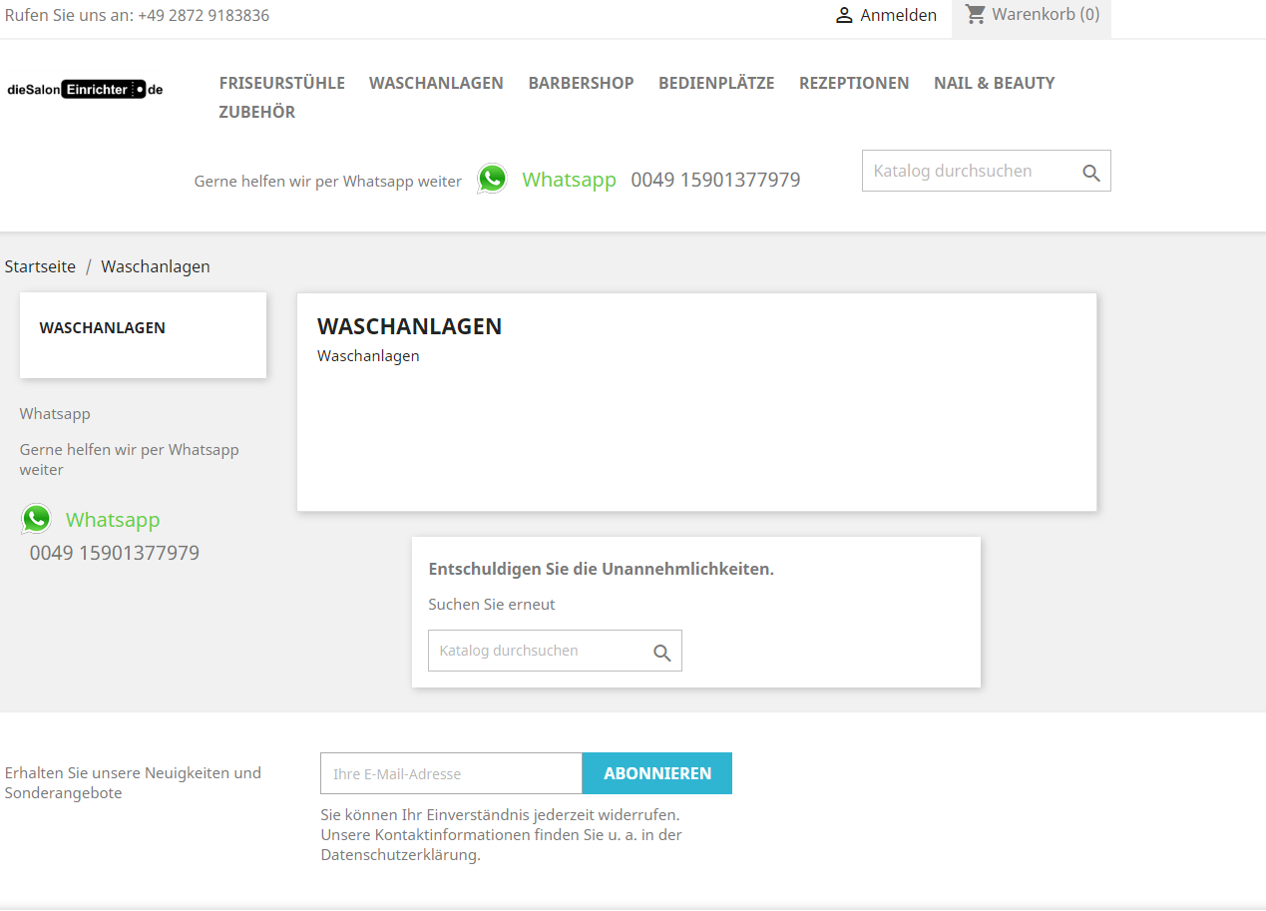Click the phone number 0049 15901377979 in header
This screenshot has height=911, width=1266.
click(x=715, y=180)
